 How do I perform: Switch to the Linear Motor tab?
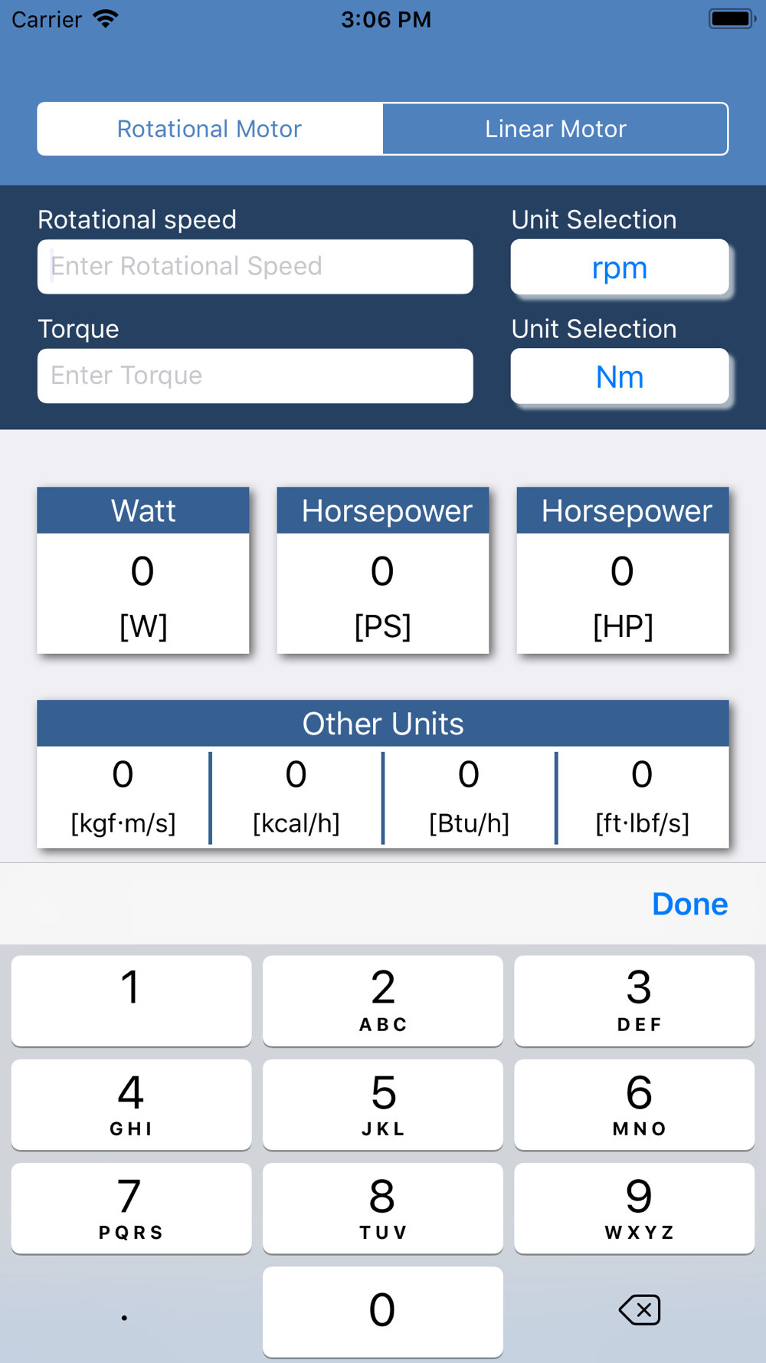tap(555, 129)
